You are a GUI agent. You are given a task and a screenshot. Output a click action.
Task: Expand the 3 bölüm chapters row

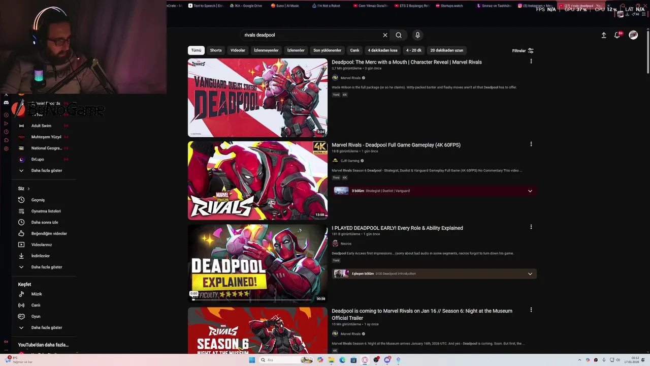coord(434,191)
